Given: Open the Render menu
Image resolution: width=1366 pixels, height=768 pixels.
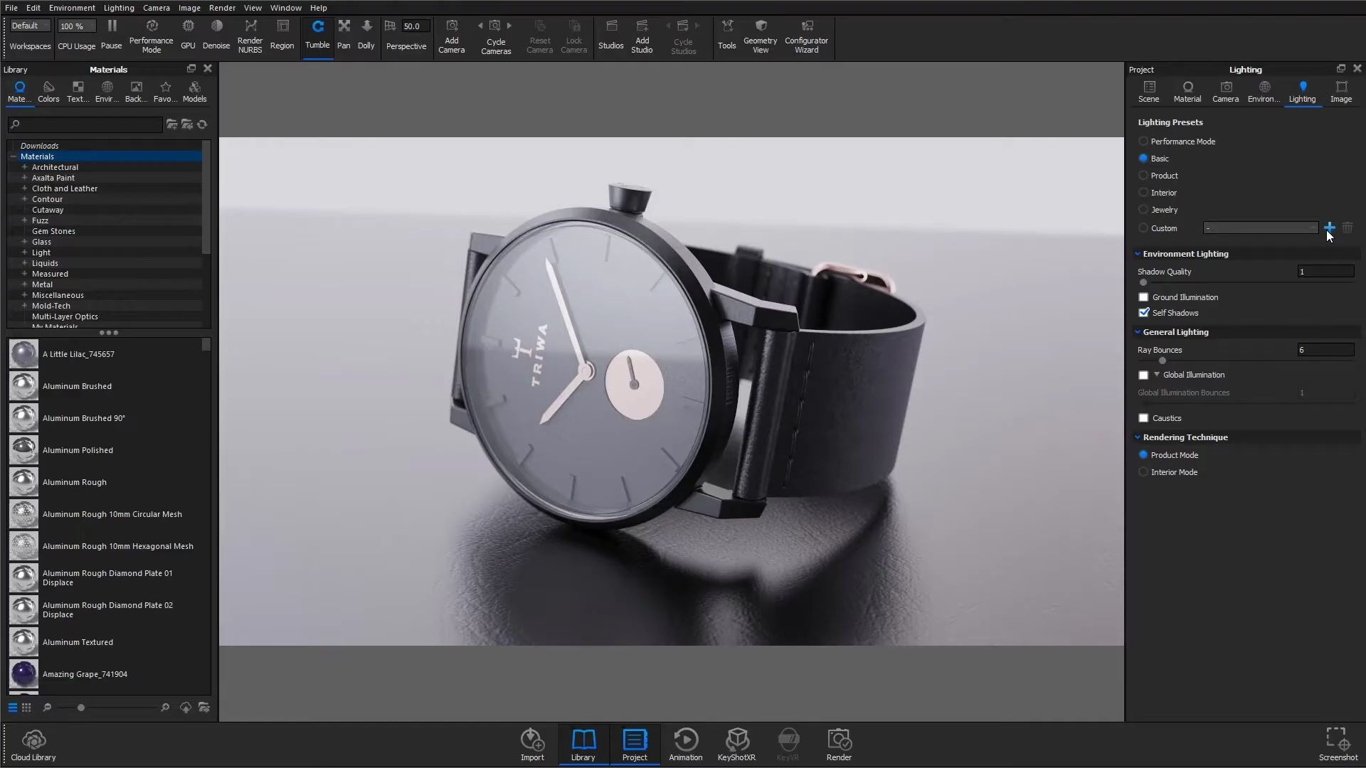Looking at the screenshot, I should (x=222, y=8).
